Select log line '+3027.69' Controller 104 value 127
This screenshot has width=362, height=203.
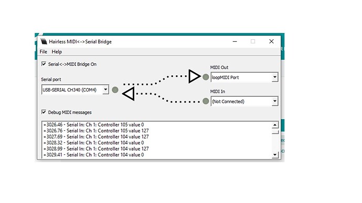pos(96,137)
